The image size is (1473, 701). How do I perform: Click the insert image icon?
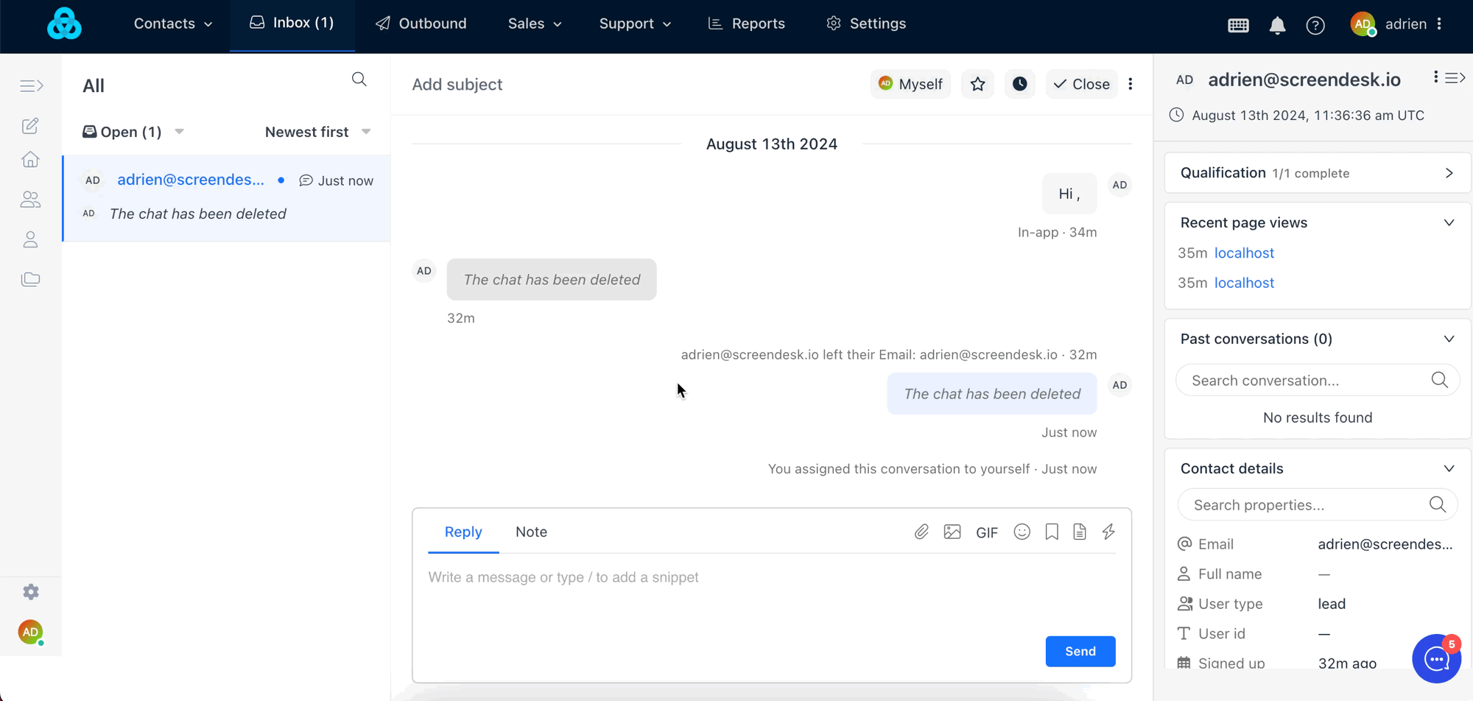coord(952,532)
